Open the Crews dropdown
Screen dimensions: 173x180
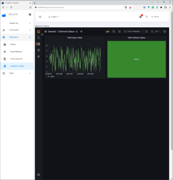(x=54, y=17)
